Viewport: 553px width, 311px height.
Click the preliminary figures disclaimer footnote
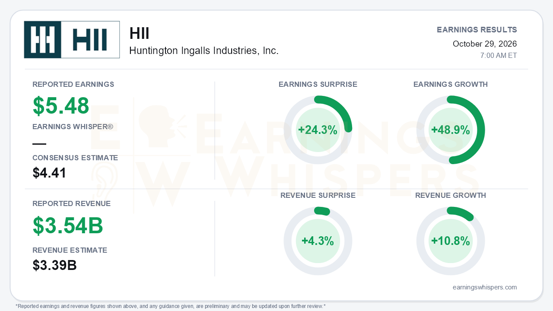[x=171, y=306]
